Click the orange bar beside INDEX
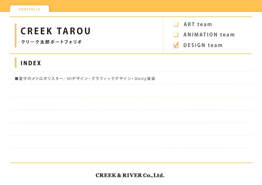This screenshot has height=185, width=262. pyautogui.click(x=16, y=62)
